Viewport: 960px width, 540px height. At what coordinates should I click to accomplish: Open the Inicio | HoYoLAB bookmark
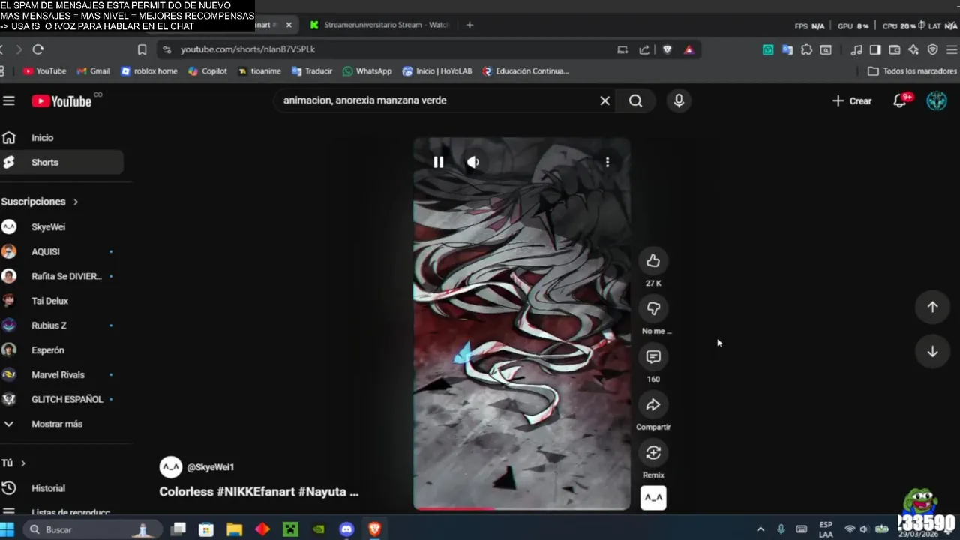point(437,71)
